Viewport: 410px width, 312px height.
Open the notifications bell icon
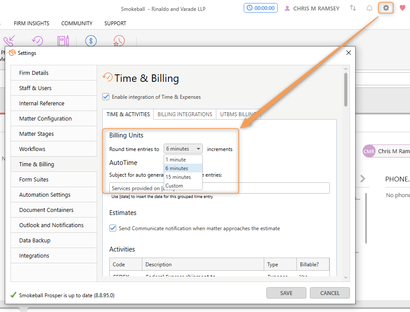tap(369, 8)
